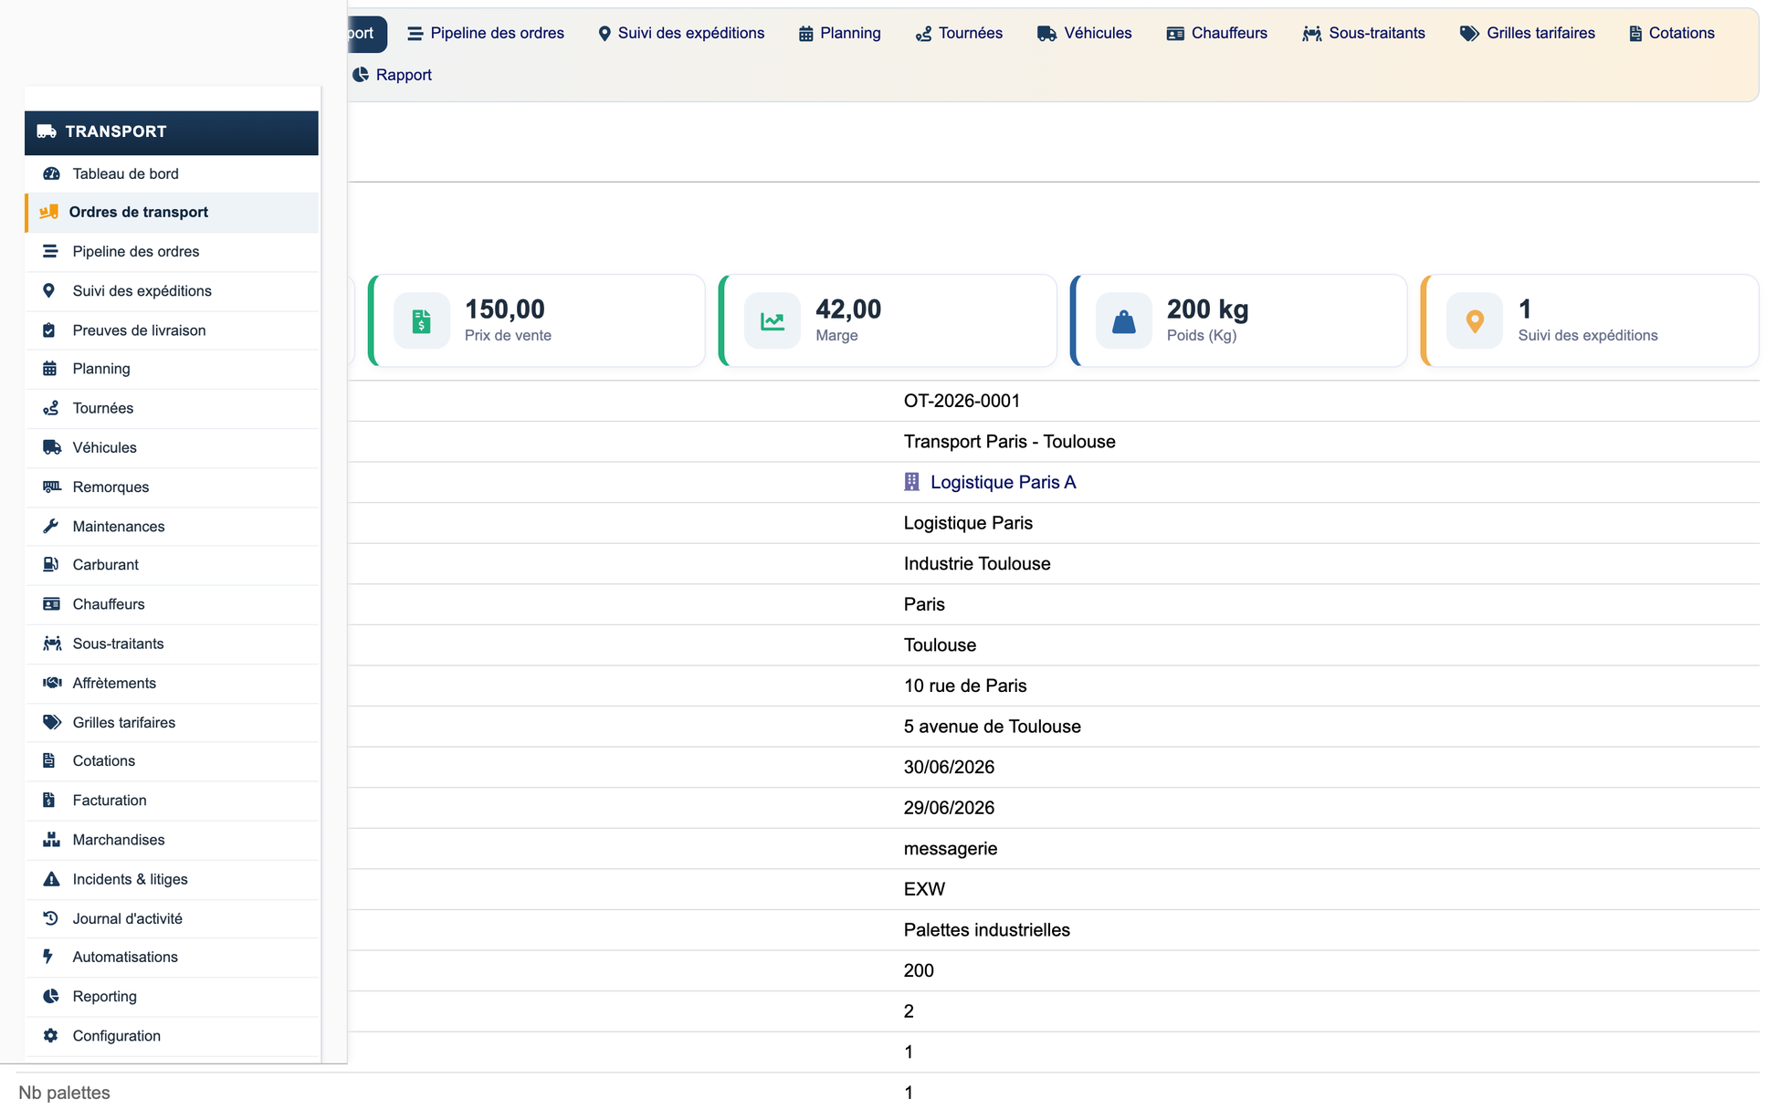
Task: Open the Rapport top tab
Action: [392, 75]
